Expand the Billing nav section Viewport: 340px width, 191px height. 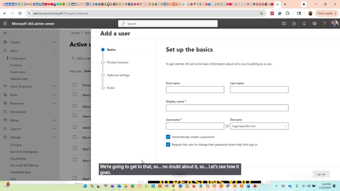pyautogui.click(x=54, y=120)
